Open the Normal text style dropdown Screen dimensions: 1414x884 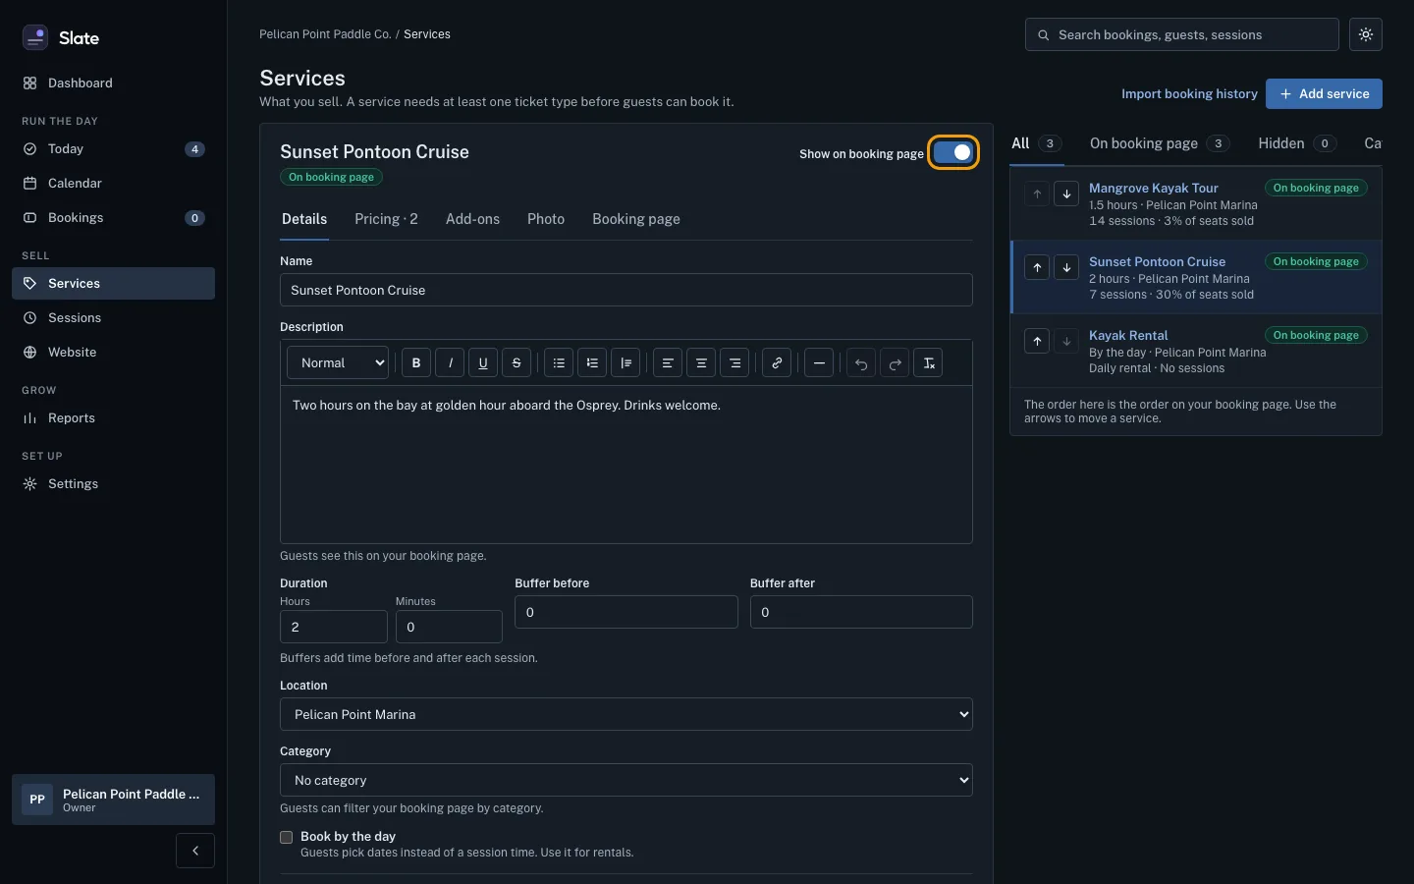[x=338, y=363]
